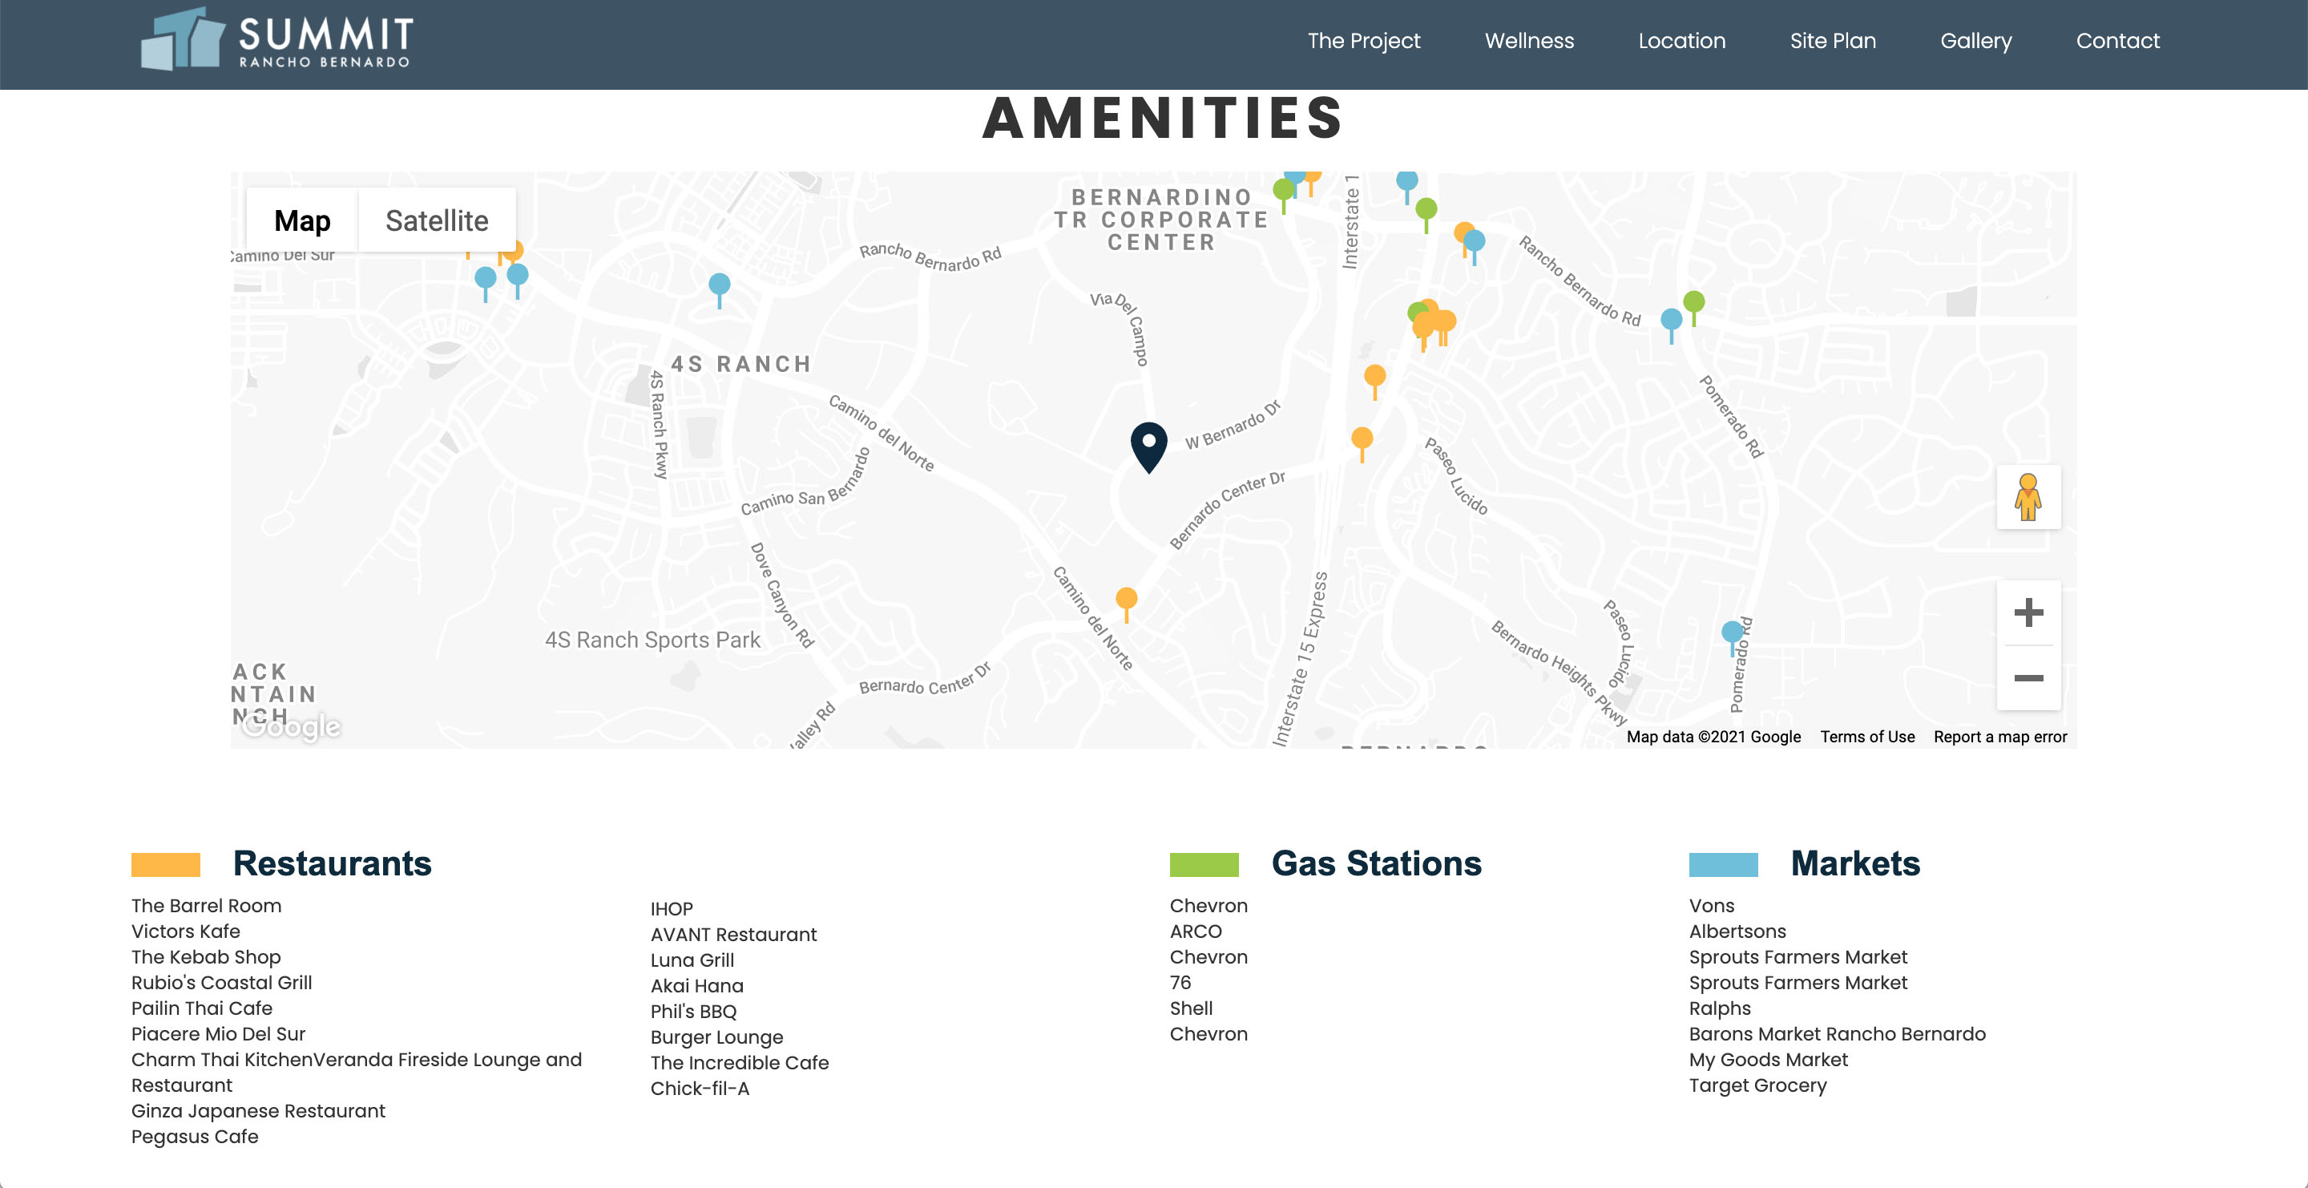Screen dimensions: 2308x1188
Task: Select ARCO gas station
Action: pyautogui.click(x=1196, y=931)
